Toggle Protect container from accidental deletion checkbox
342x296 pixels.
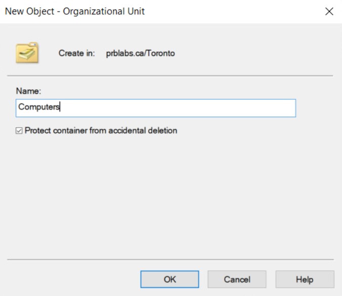tap(19, 131)
